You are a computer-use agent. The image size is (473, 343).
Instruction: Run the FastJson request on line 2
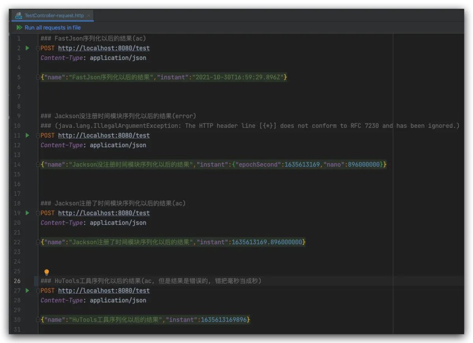[x=27, y=48]
